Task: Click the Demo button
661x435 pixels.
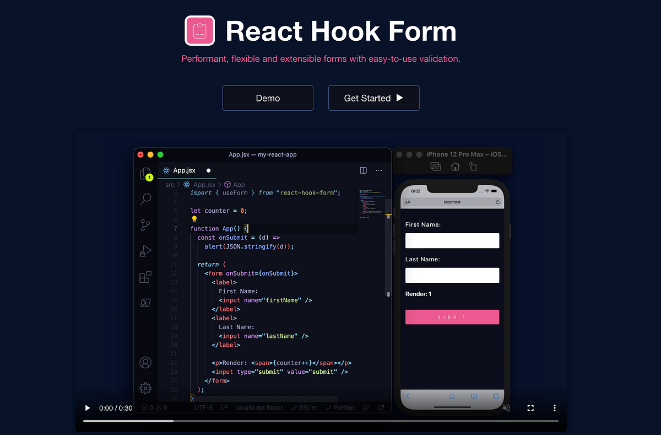Action: click(x=268, y=98)
